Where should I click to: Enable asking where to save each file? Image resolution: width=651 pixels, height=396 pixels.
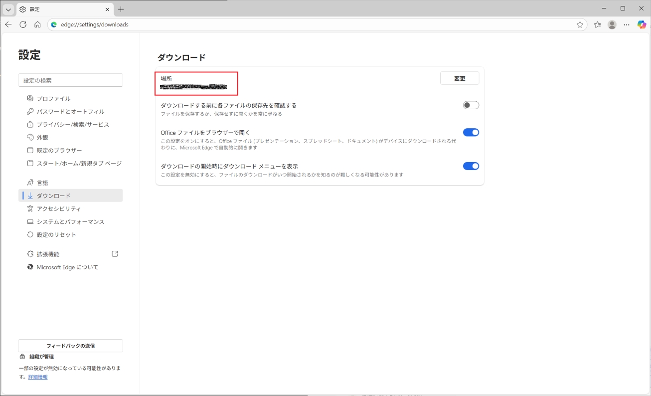pos(471,105)
